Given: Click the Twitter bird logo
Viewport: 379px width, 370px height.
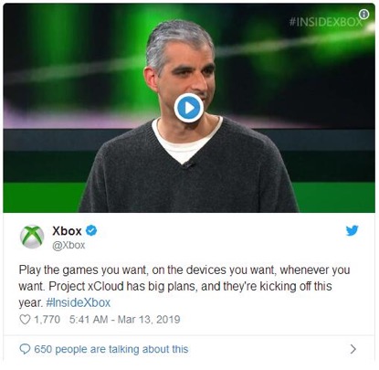Looking at the screenshot, I should (x=352, y=230).
